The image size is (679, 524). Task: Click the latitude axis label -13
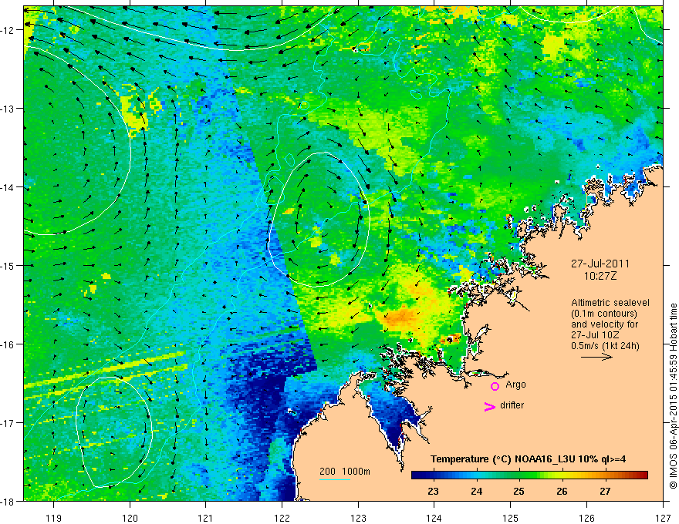pyautogui.click(x=7, y=109)
